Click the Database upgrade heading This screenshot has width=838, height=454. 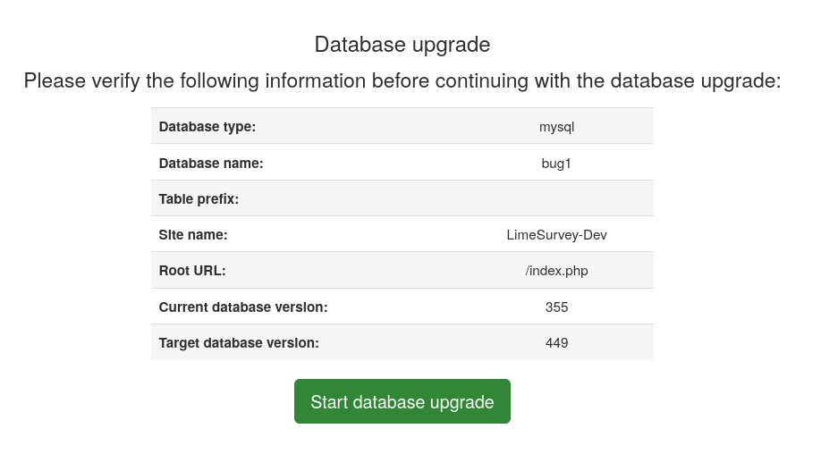coord(402,45)
